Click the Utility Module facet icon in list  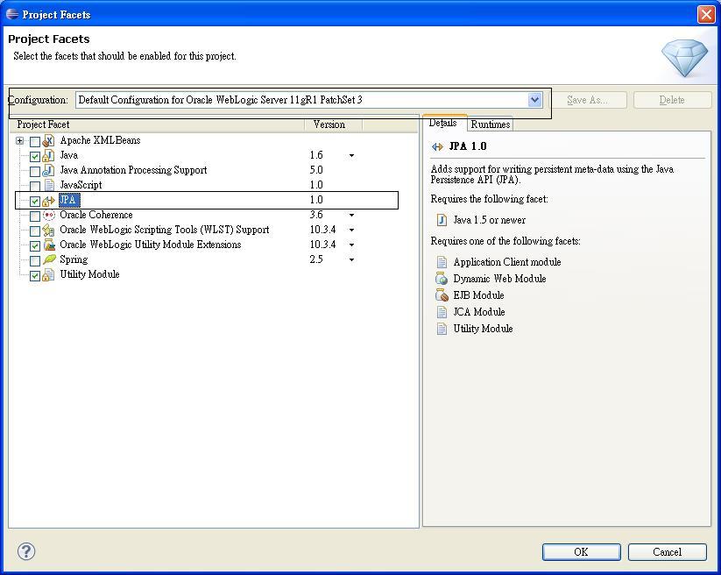click(x=49, y=274)
